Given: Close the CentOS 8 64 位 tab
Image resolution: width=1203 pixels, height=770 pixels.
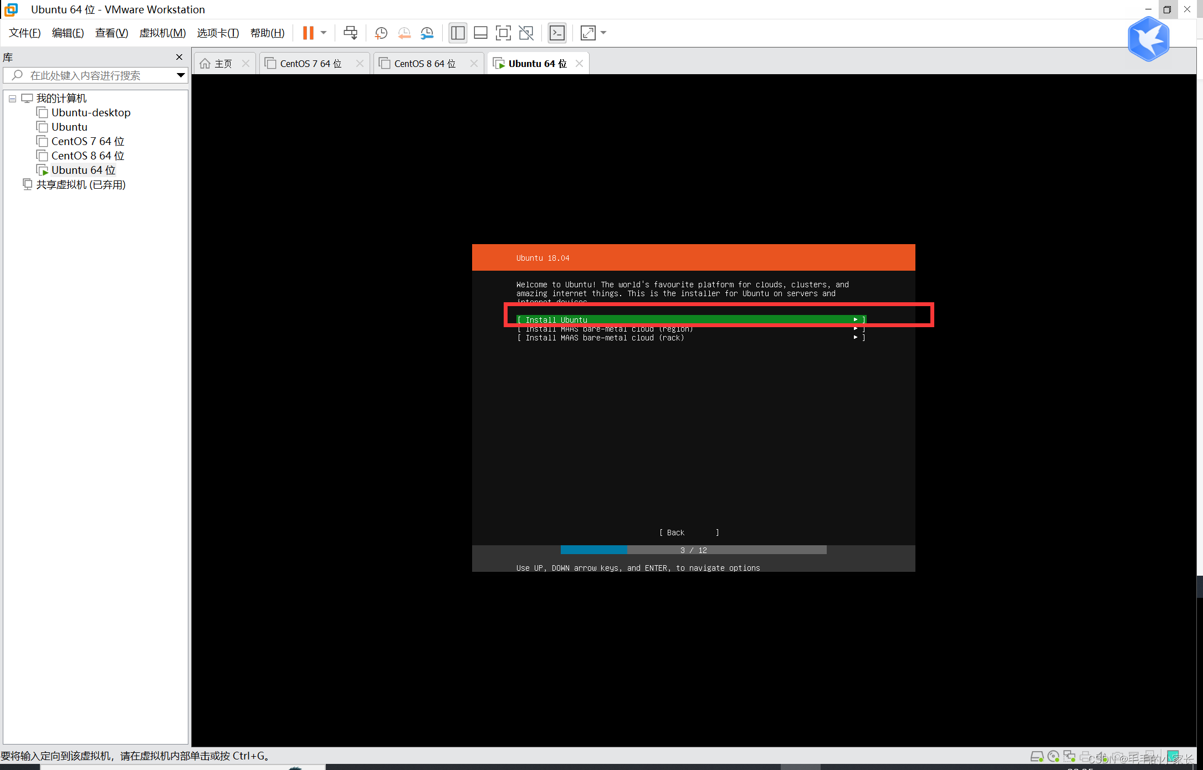Looking at the screenshot, I should pyautogui.click(x=474, y=64).
